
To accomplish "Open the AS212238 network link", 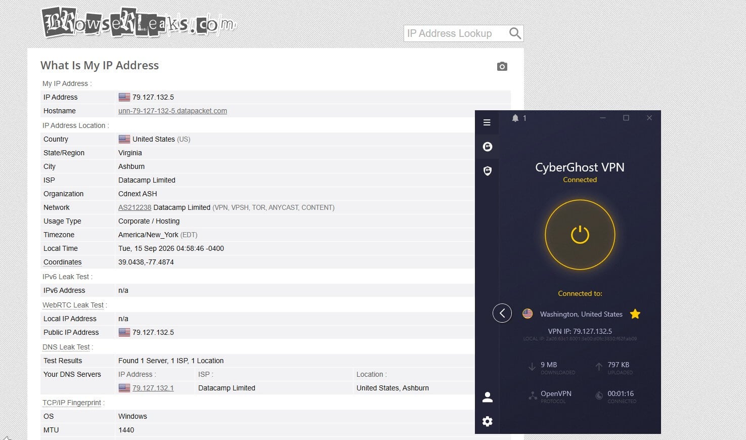I will click(x=135, y=207).
